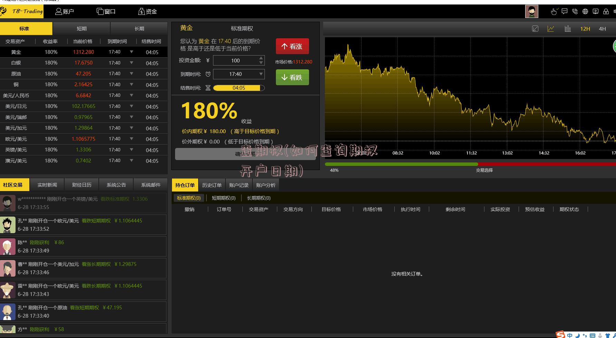
Task: Select the 持仓订单 tab
Action: tap(185, 185)
